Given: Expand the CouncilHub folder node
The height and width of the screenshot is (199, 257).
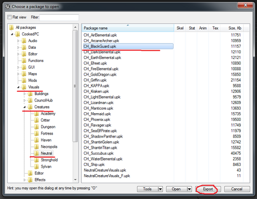Looking at the screenshot, I should (25, 101).
